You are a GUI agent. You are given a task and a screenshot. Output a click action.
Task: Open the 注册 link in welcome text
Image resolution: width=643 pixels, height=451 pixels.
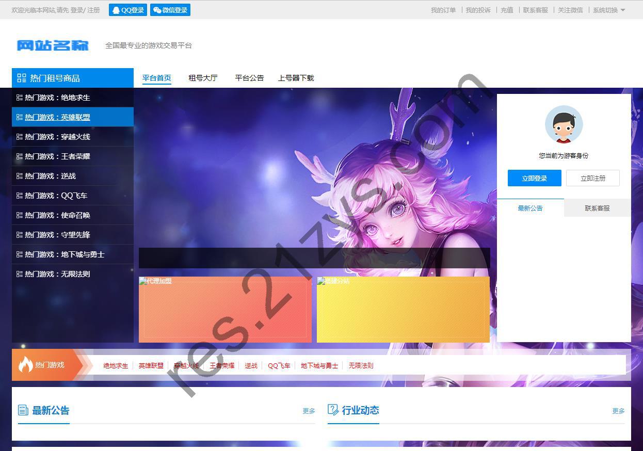93,10
